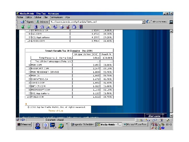The width and height of the screenshot is (189, 142).
Task: Click the Forward navigation arrow icon
Action: coord(29,27)
